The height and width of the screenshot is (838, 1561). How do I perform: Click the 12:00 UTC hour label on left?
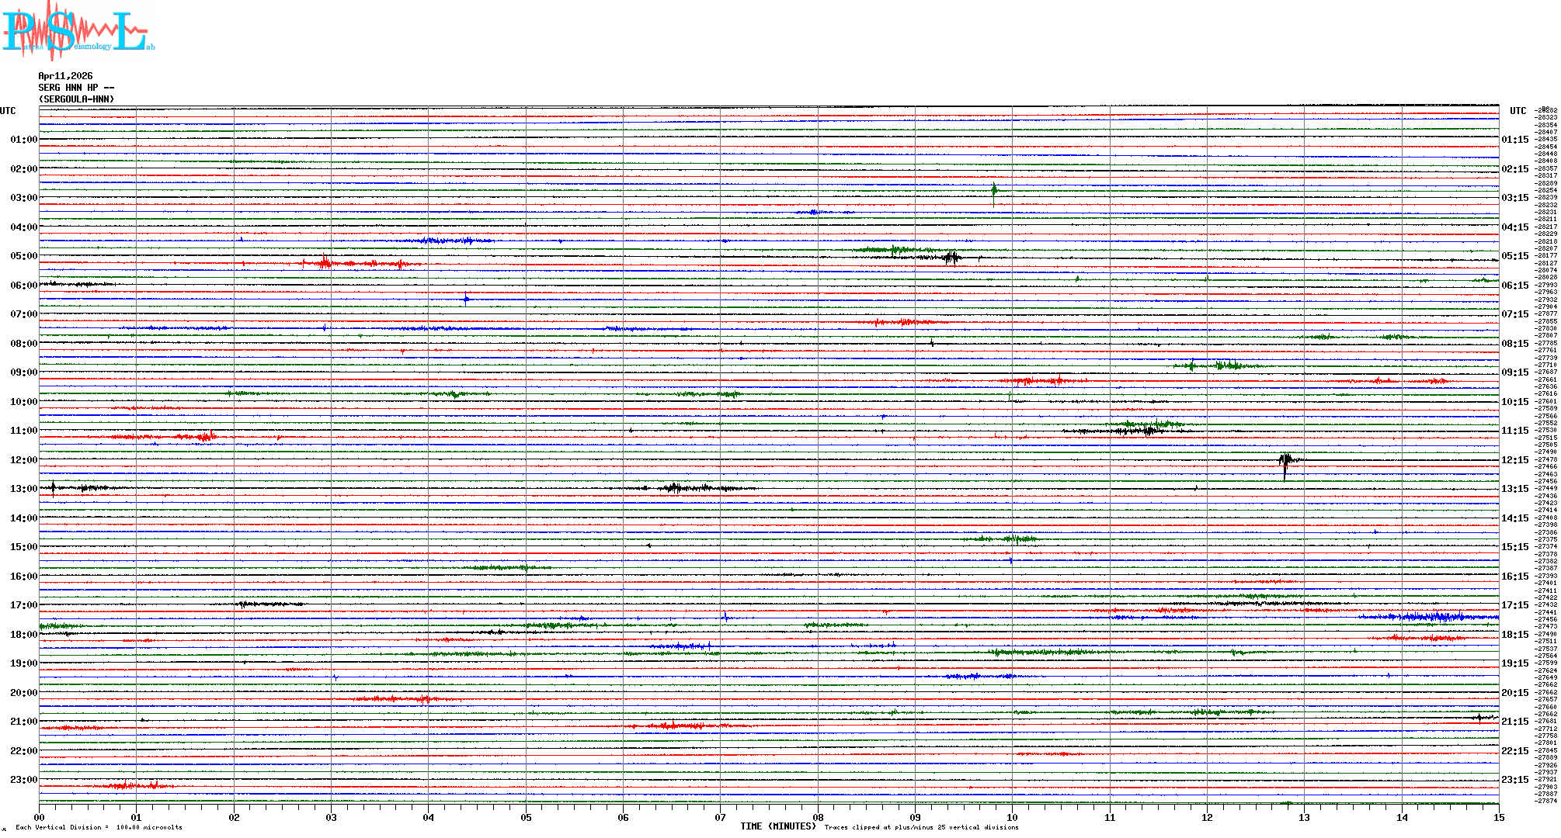pyautogui.click(x=23, y=460)
